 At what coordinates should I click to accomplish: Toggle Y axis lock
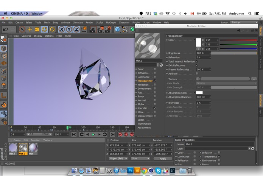tap(69, 30)
